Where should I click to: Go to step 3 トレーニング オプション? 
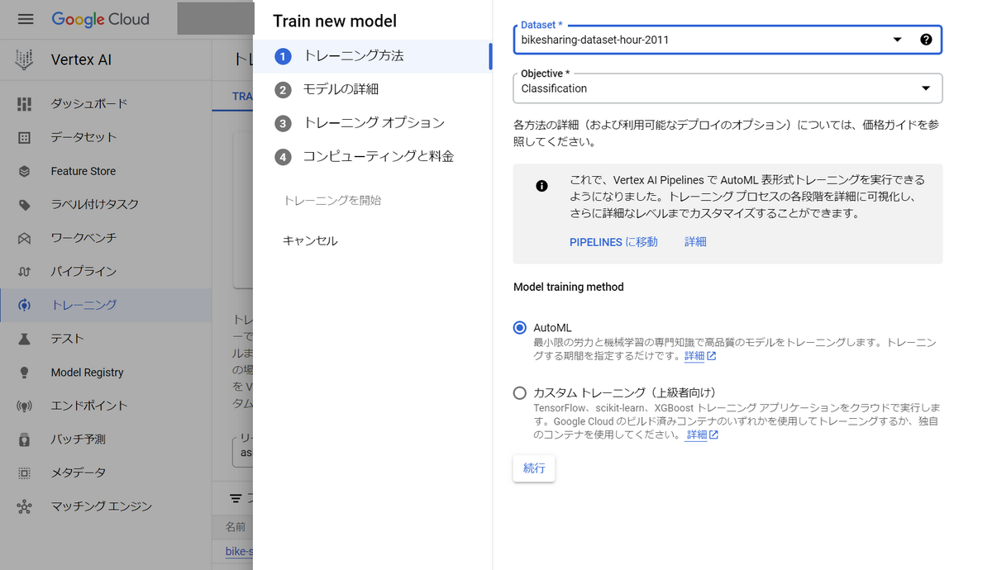(x=373, y=123)
